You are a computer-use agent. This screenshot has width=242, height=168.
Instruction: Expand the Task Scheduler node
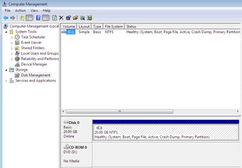tap(12, 37)
